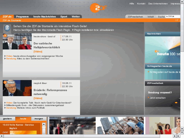Click the horizontal scrollbar right arrow at the bar's end

point(178,136)
